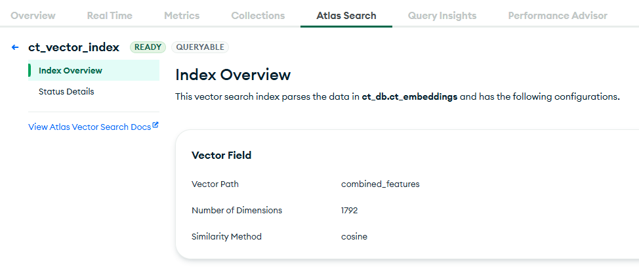Screen dimensions: 639x273
Task: Open the Overview tab
Action: (x=33, y=15)
